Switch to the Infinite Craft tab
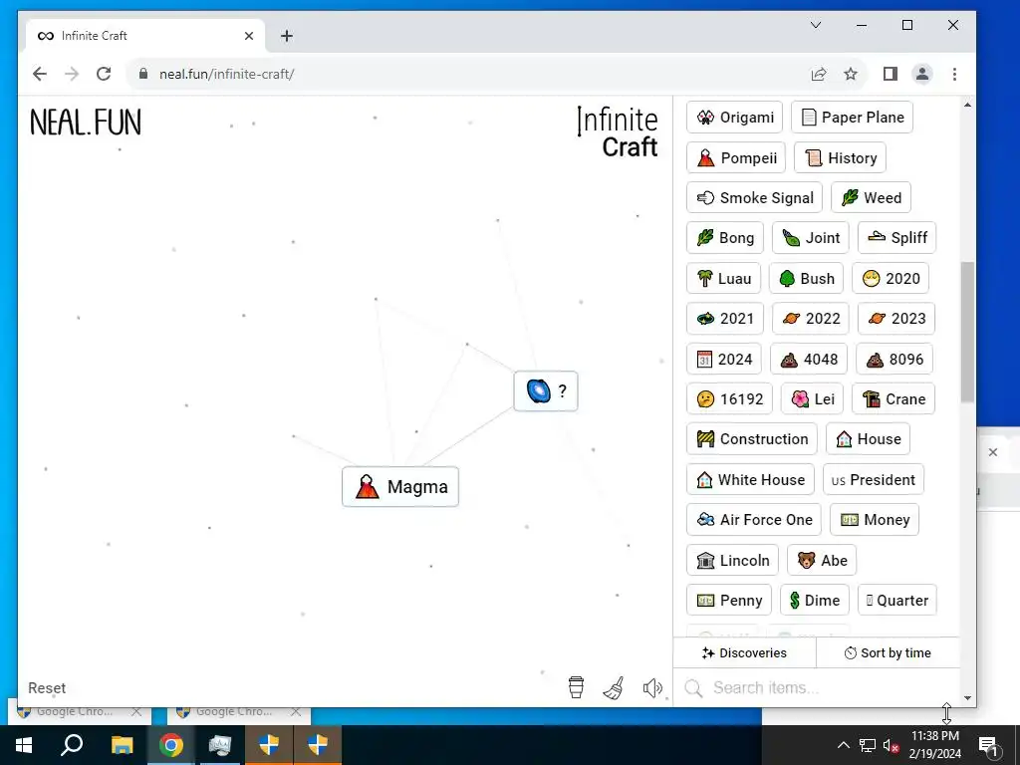The width and height of the screenshot is (1020, 765). pyautogui.click(x=145, y=36)
